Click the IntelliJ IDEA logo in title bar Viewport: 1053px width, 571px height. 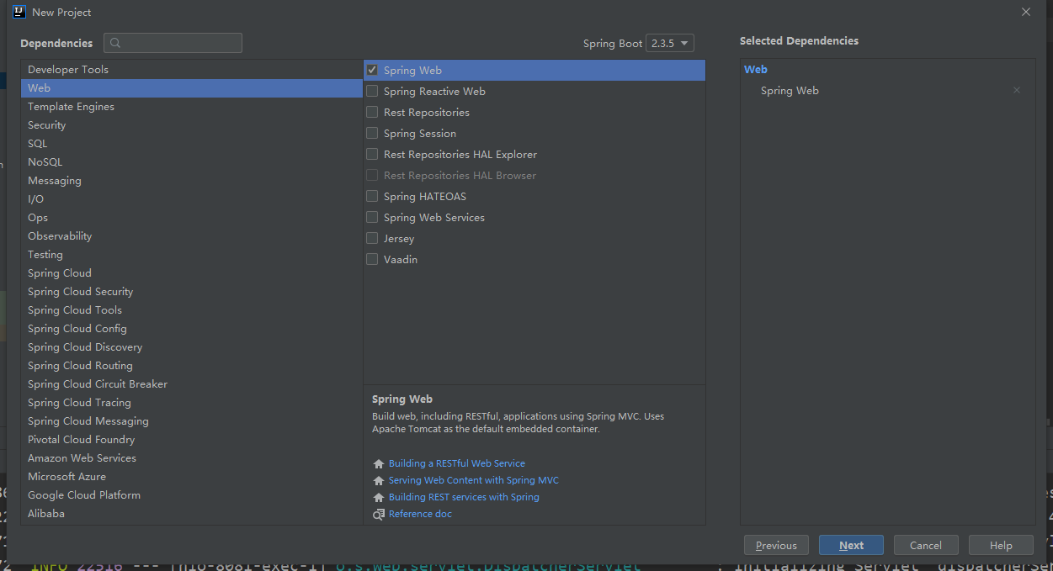click(x=19, y=12)
